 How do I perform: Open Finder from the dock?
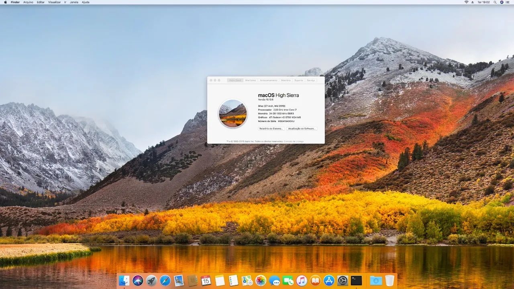[x=124, y=281]
